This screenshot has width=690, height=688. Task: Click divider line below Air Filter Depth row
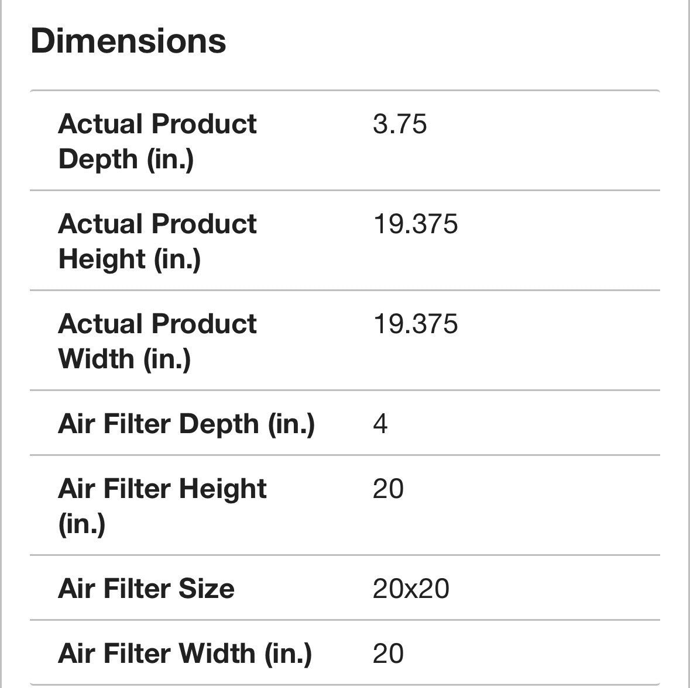coord(345,455)
